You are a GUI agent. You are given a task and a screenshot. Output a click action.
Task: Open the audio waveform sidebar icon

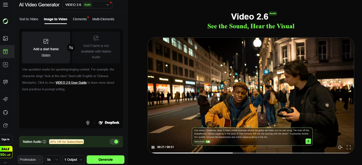point(6,99)
